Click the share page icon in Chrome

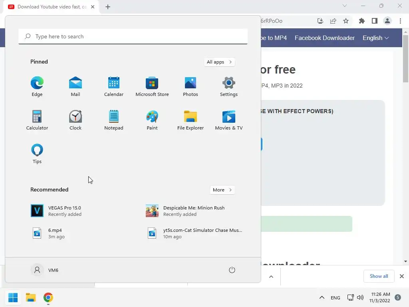pyautogui.click(x=333, y=21)
